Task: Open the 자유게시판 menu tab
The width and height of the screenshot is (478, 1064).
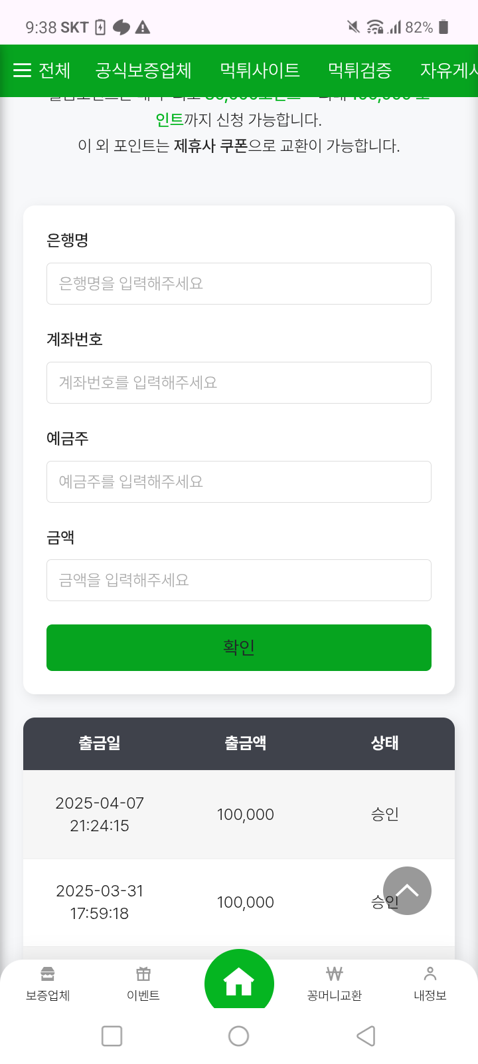Action: pyautogui.click(x=449, y=70)
